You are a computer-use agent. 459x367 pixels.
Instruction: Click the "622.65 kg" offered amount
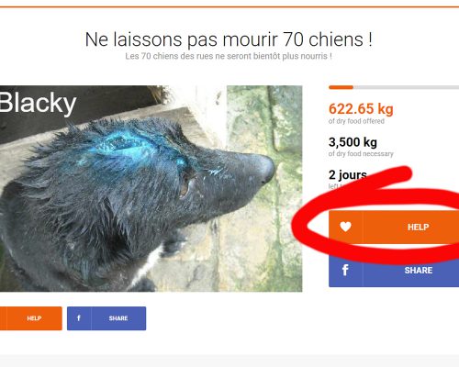coord(361,108)
